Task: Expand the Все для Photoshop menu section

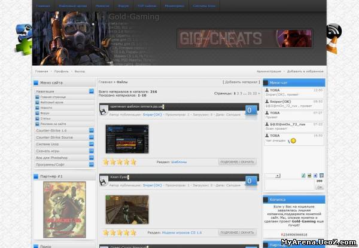Action: [92, 158]
